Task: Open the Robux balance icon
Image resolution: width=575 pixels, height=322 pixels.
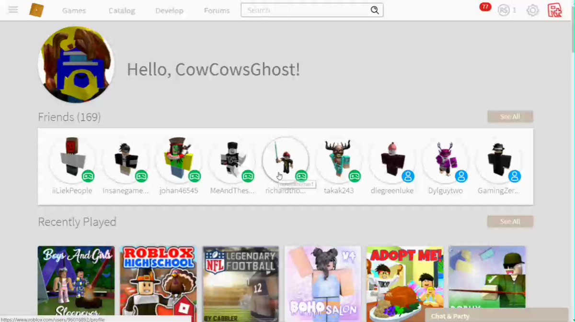Action: [504, 10]
